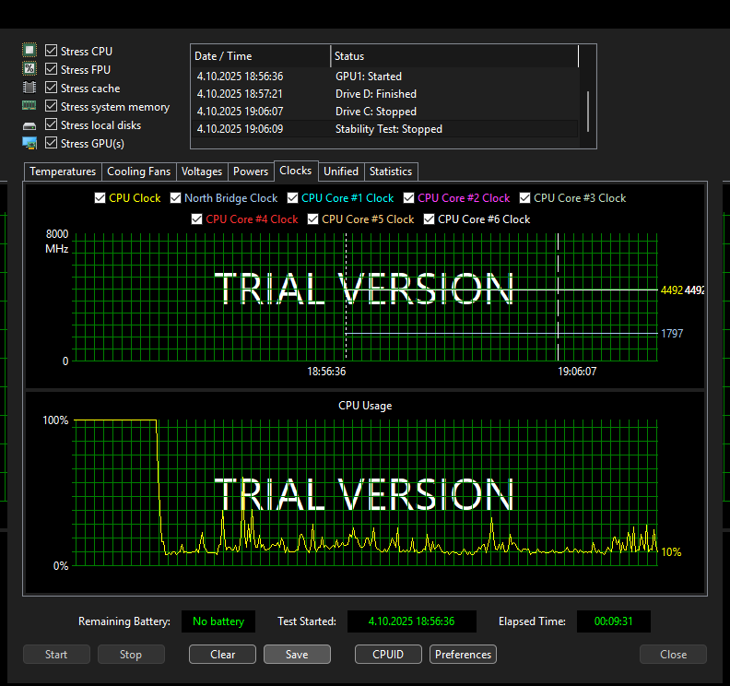
Task: Hide CPU Core #3 Clock line
Action: (524, 198)
